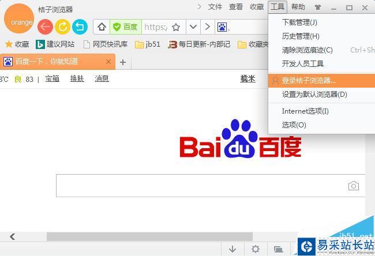Click the 宝箱 link on Baidu page
The image size is (375, 256).
click(52, 78)
